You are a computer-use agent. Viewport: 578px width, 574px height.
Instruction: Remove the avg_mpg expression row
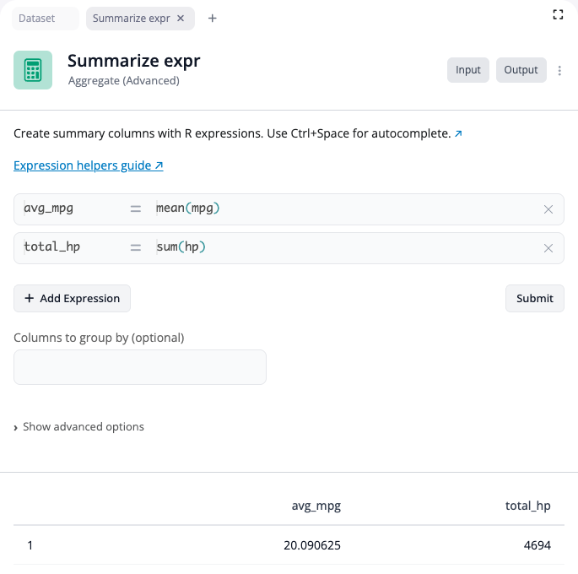point(548,209)
